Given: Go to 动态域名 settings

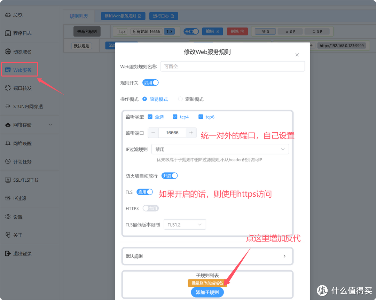Looking at the screenshot, I should point(22,52).
